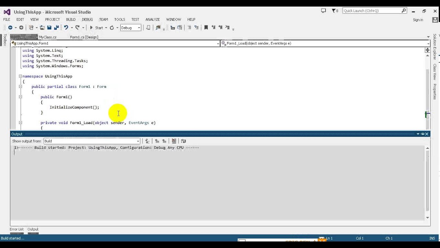Redo the action via toolbar icon

click(77, 28)
